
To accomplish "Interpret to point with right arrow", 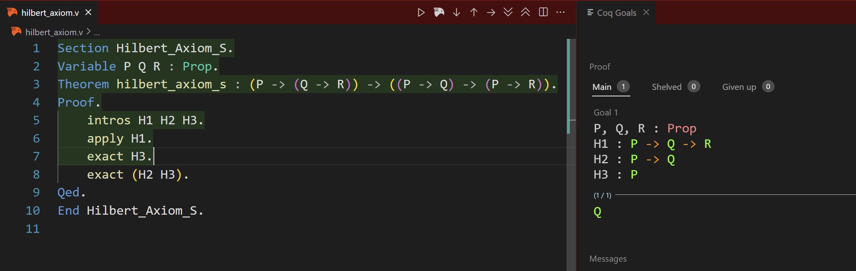I will click(x=491, y=13).
